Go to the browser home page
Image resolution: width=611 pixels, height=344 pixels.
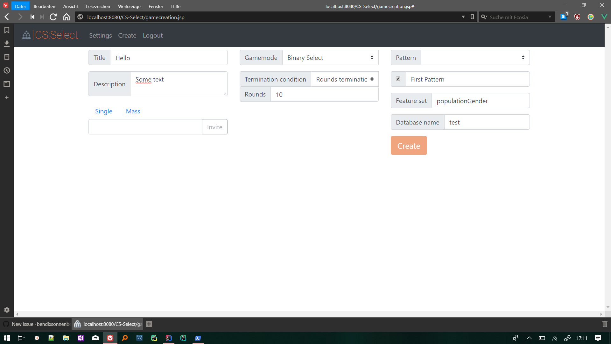pos(67,17)
